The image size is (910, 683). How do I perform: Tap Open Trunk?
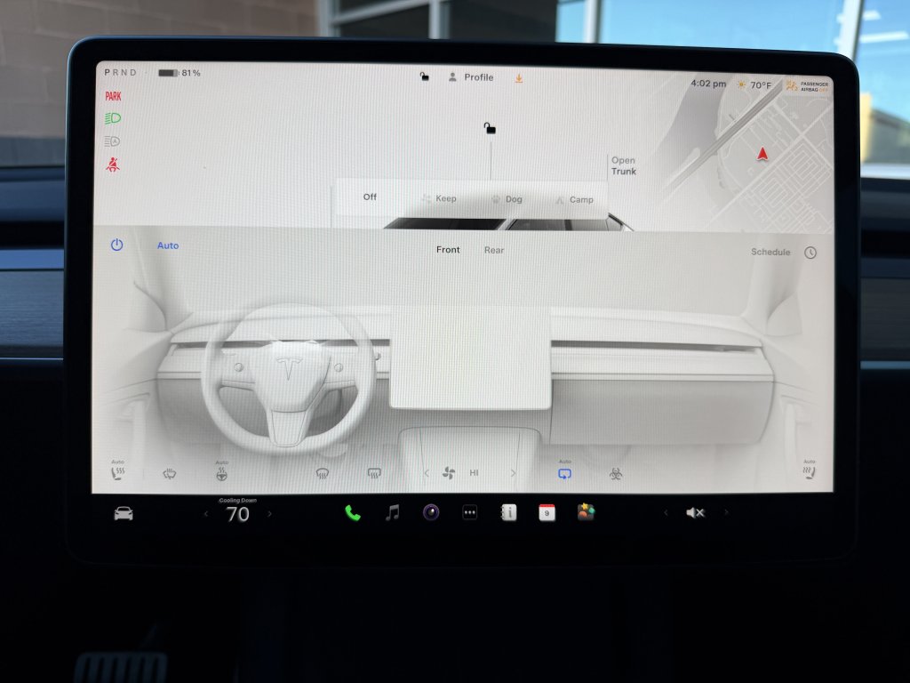(x=623, y=166)
